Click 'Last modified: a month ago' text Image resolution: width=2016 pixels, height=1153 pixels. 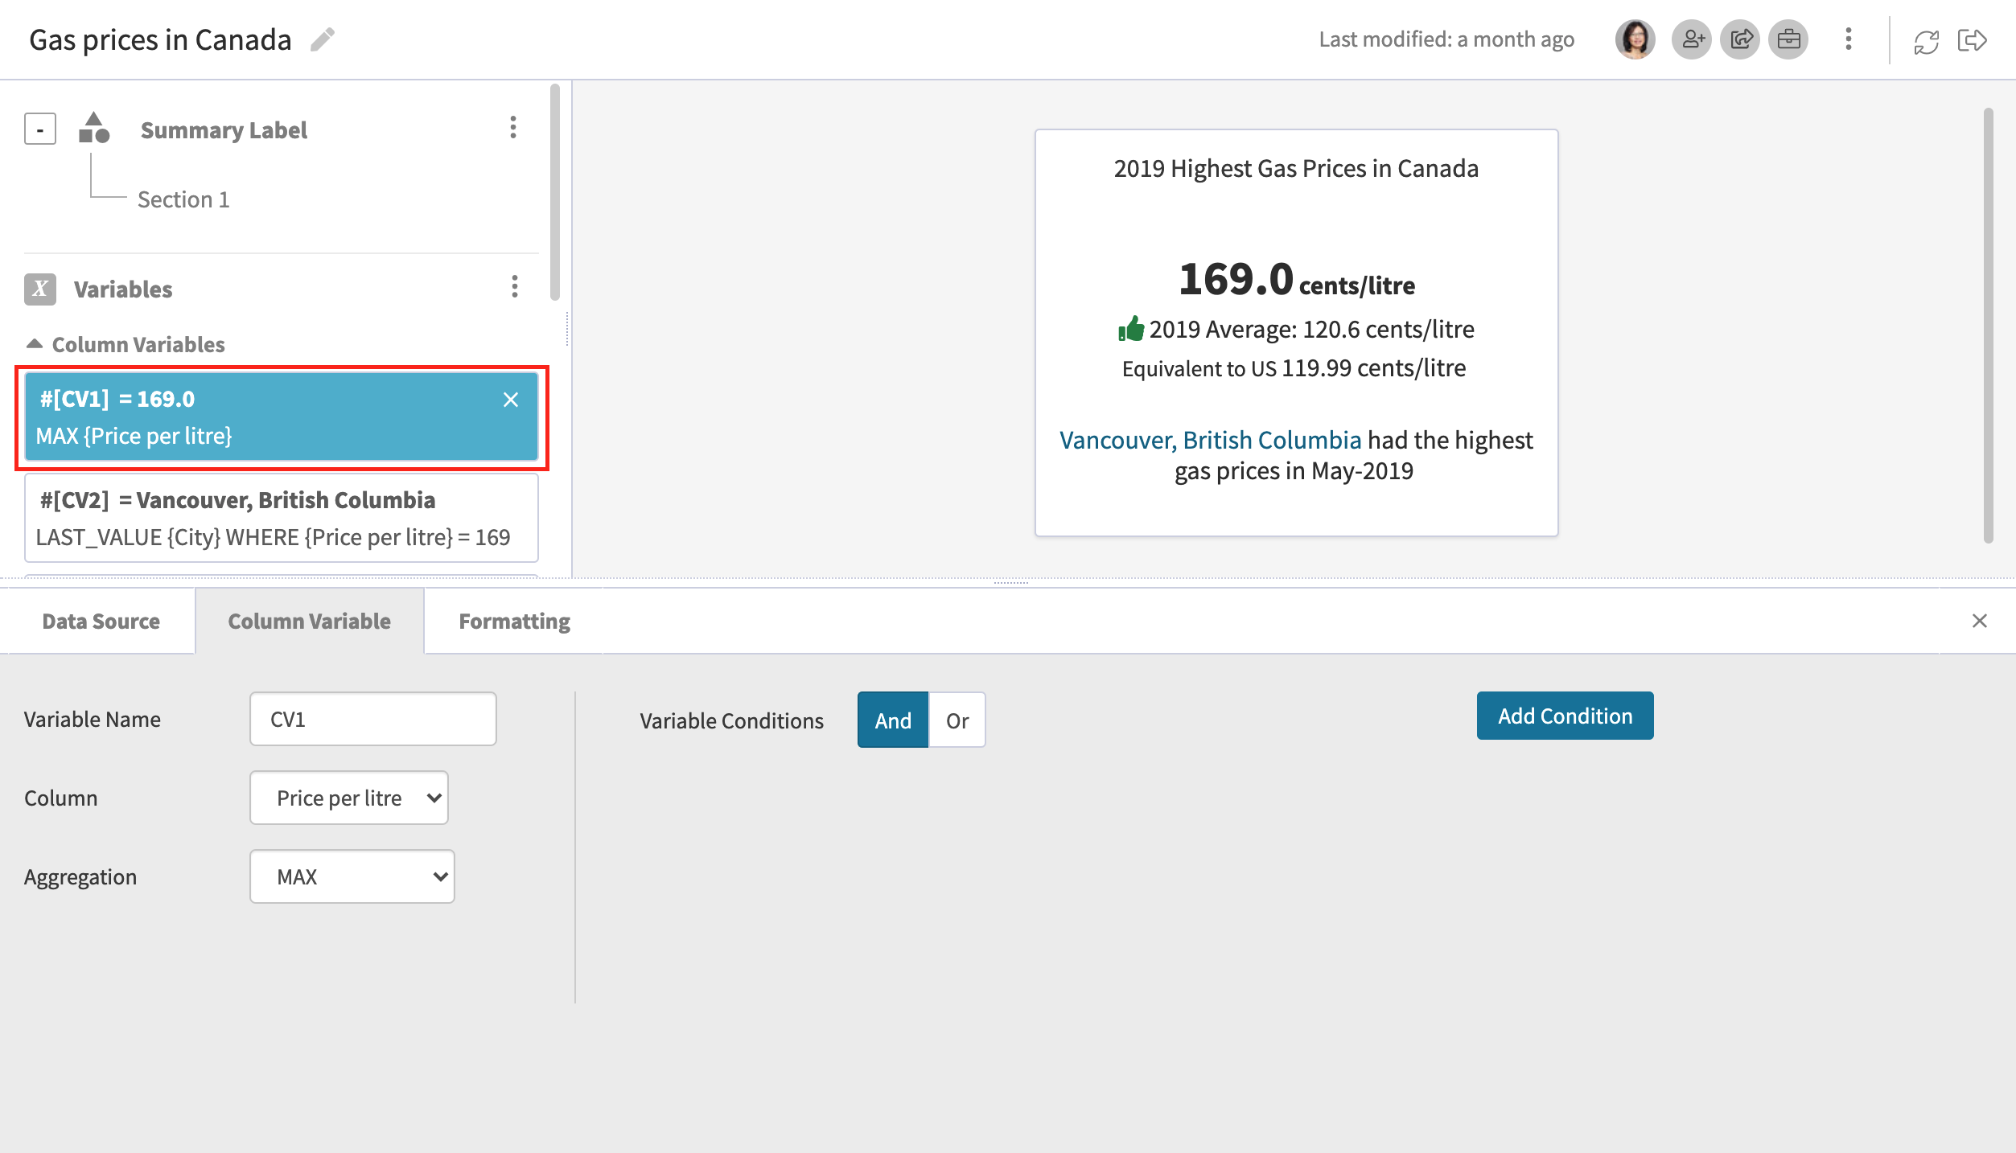coord(1446,39)
